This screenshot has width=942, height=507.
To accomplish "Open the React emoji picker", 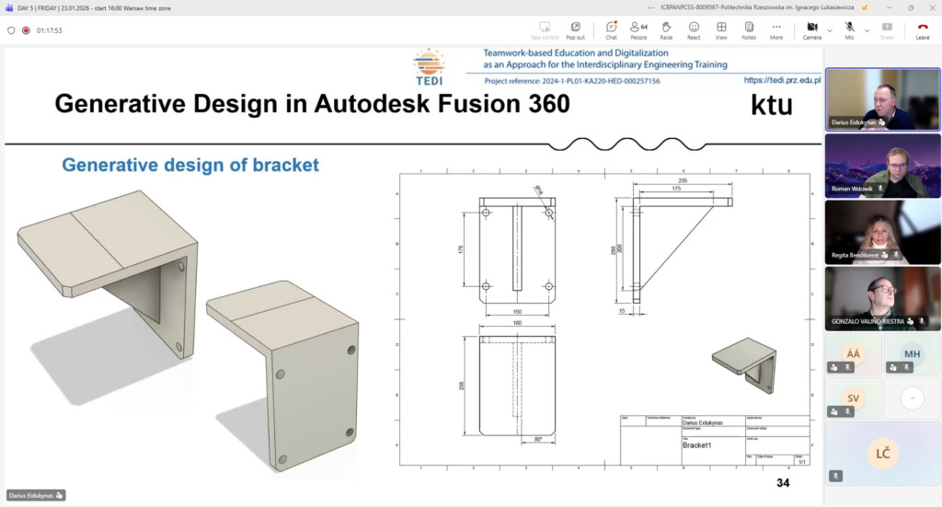I will point(694,29).
